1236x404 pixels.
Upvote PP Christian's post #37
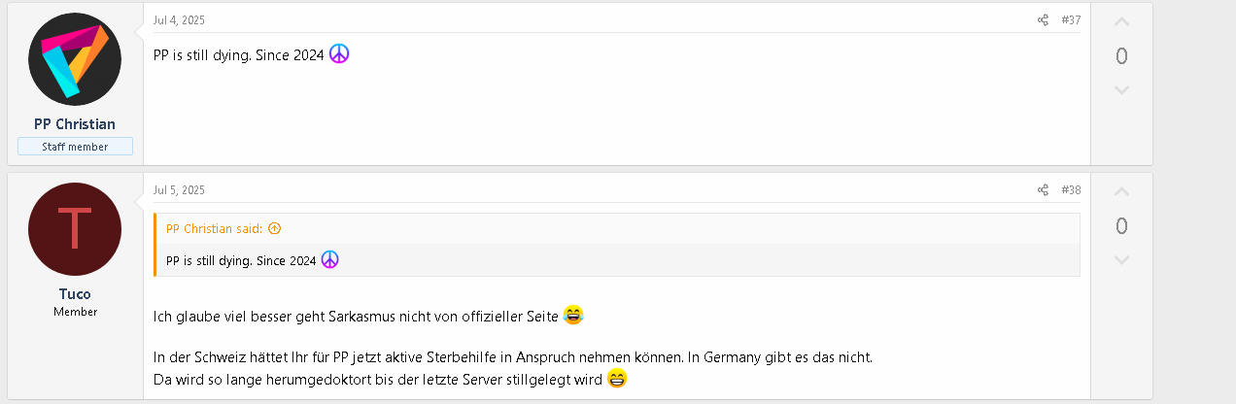point(1121,22)
